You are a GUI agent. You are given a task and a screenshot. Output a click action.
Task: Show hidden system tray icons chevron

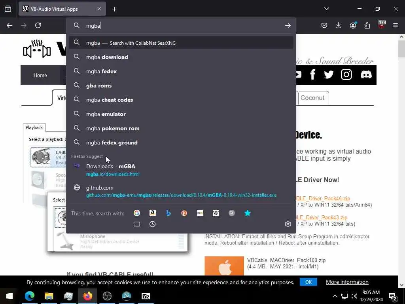tap(335, 296)
